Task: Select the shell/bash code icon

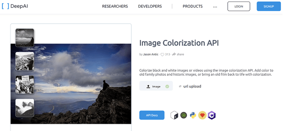Action: [x=174, y=115]
